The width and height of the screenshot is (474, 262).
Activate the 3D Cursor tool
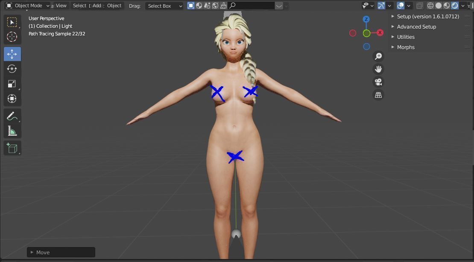12,37
